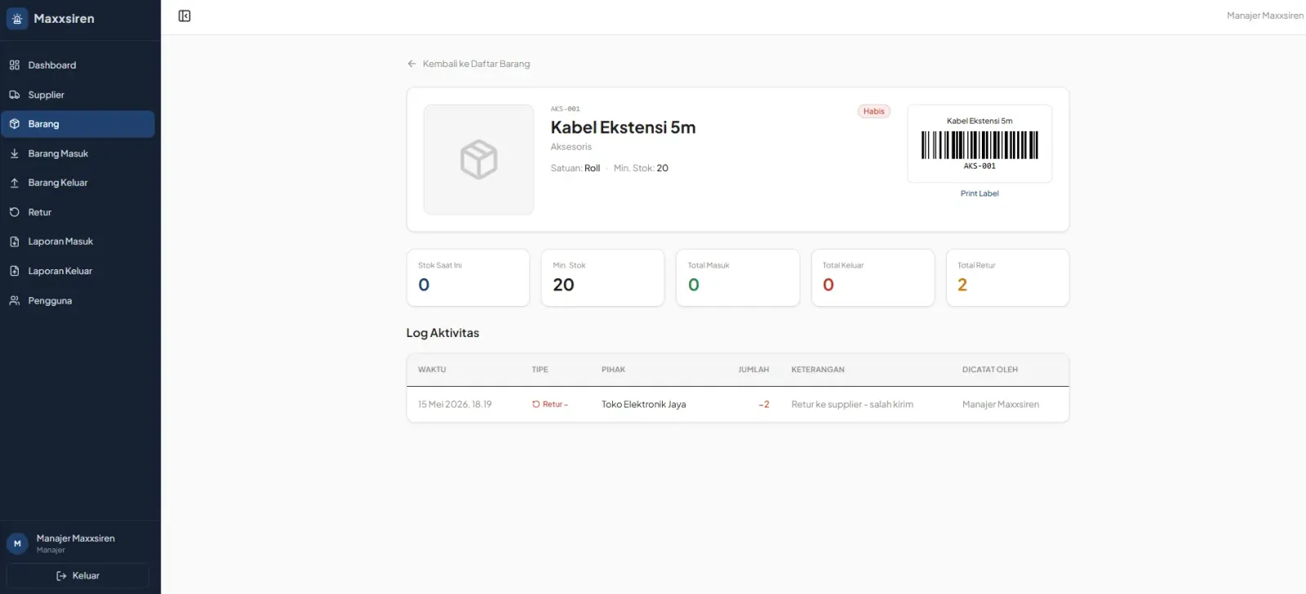Click the DICATAT OLEH column header
1306x594 pixels.
coord(990,370)
